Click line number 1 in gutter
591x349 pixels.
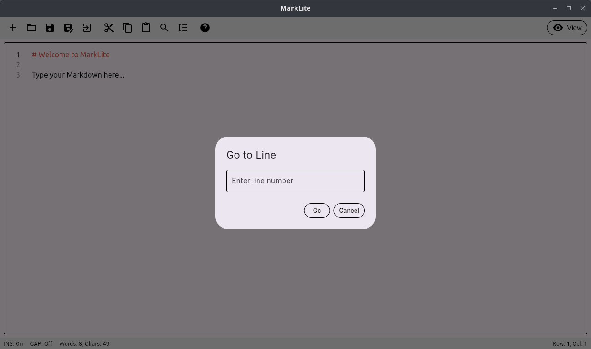18,54
